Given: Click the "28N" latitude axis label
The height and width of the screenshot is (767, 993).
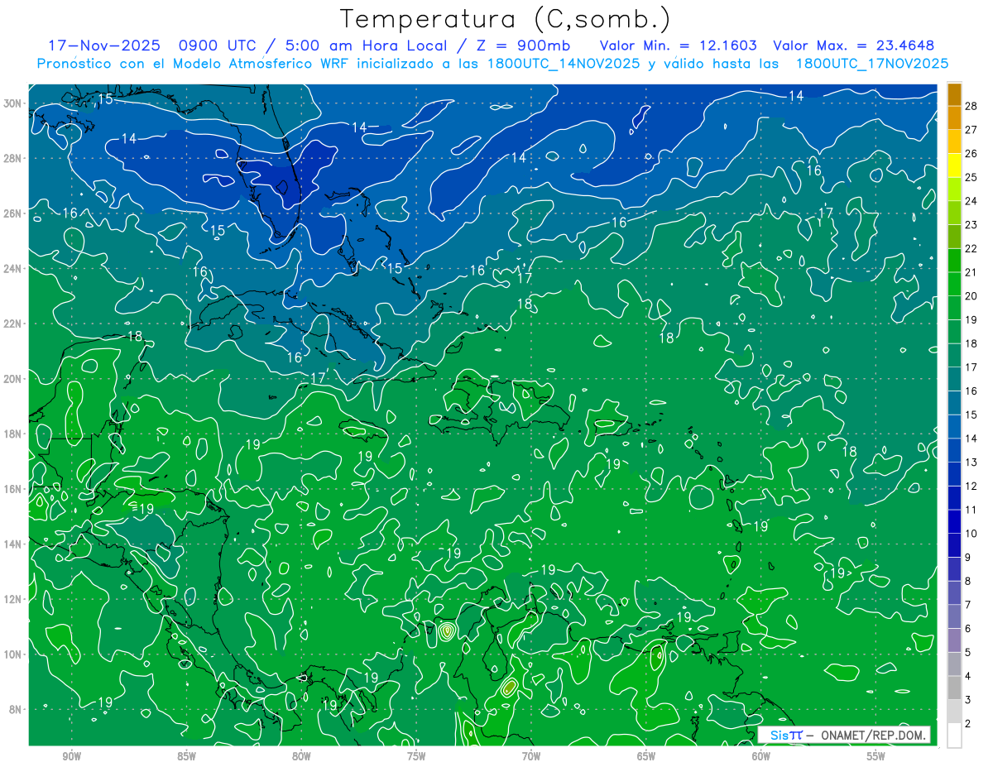Looking at the screenshot, I should (14, 158).
